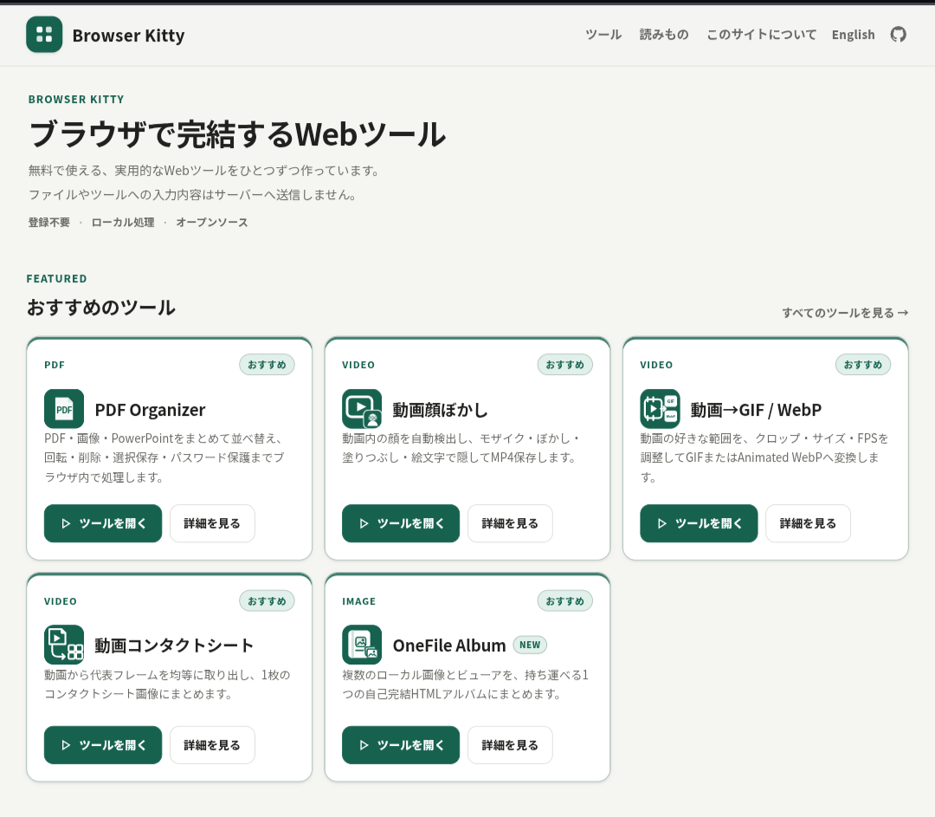The width and height of the screenshot is (935, 817).
Task: Click おすすめ badge on PDF Organizer card
Action: click(x=267, y=365)
